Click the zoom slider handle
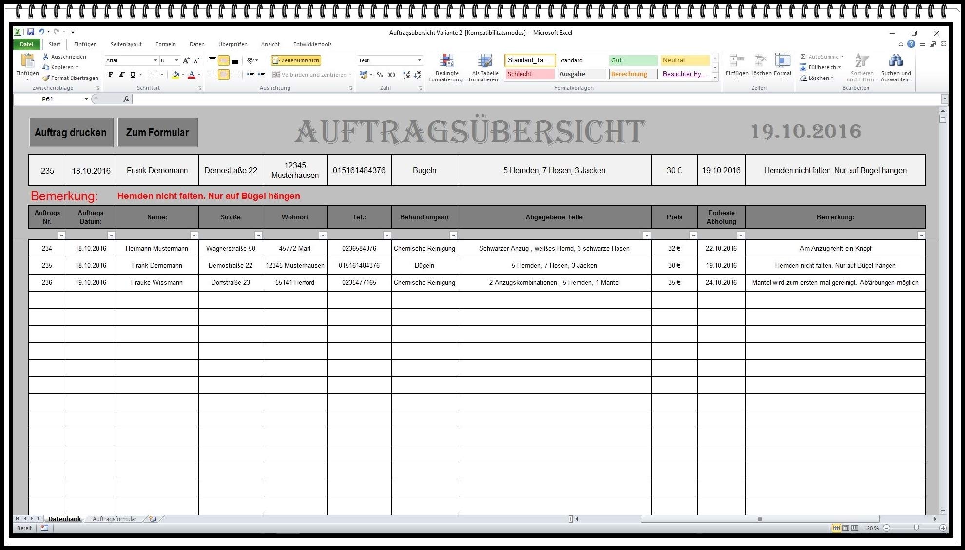 tap(916, 528)
